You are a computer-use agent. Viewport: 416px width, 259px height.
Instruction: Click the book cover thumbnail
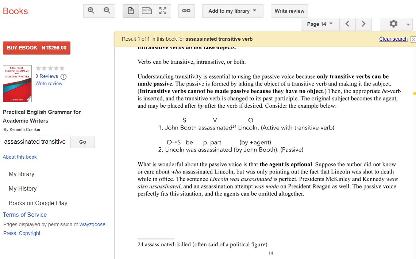point(17,84)
